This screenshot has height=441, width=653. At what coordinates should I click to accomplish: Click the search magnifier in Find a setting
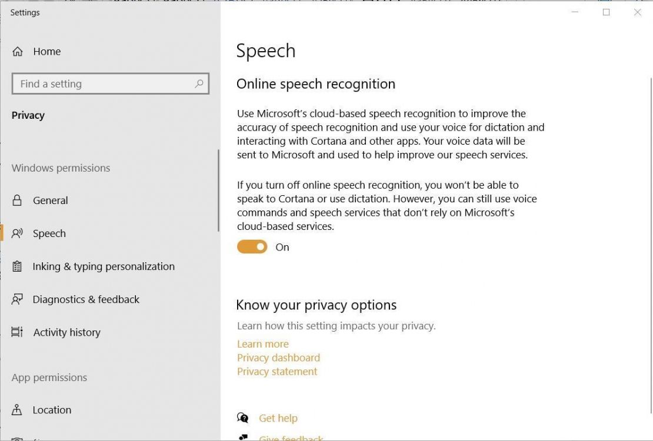click(198, 83)
